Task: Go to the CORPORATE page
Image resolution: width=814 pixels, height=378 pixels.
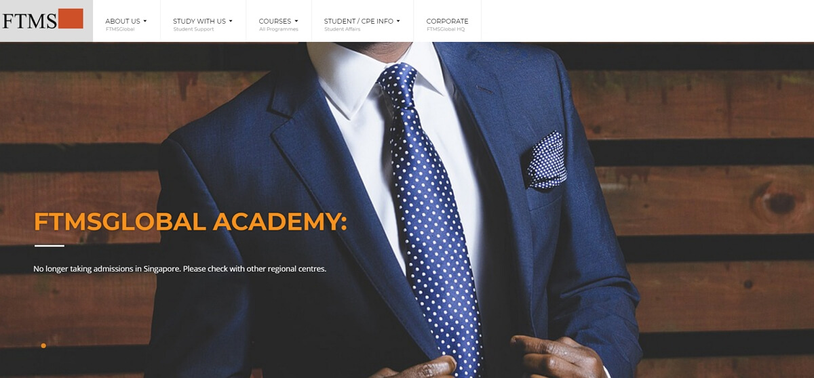Action: (x=447, y=21)
